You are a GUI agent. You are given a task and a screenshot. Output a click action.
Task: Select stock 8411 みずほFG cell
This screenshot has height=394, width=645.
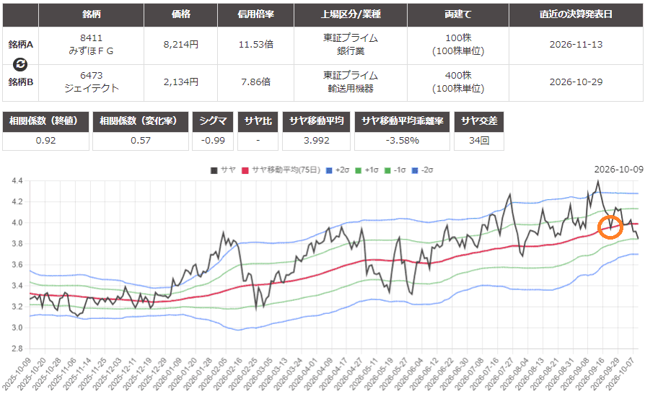tap(92, 45)
